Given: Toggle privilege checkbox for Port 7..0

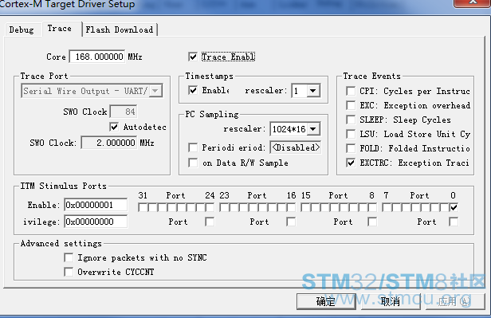Looking at the screenshot, I should coord(454,222).
